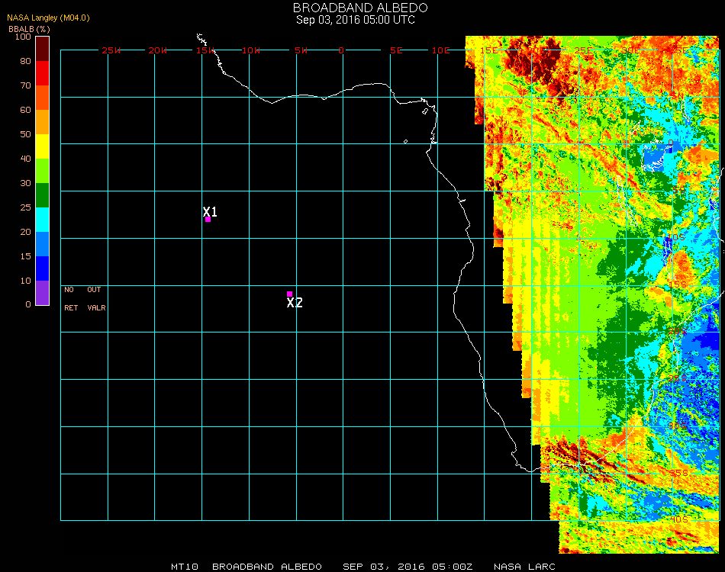The height and width of the screenshot is (572, 725).
Task: Click the purple 0-10% legend swatch
Action: pos(42,293)
